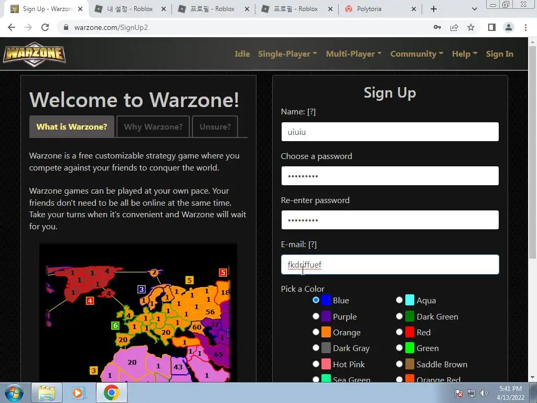
Task: Open the Idle nav link
Action: pos(242,54)
